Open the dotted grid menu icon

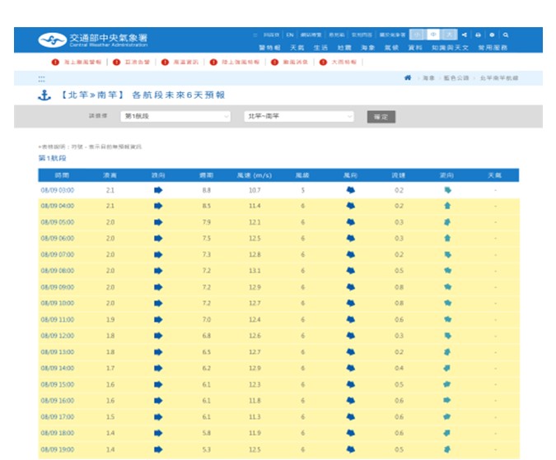tap(41, 79)
